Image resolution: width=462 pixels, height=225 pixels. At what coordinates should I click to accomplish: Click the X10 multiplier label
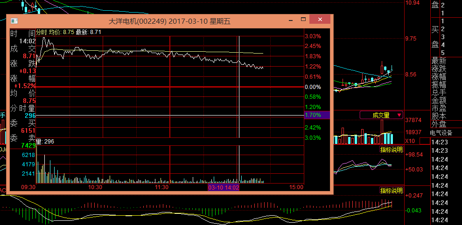pos(410,141)
